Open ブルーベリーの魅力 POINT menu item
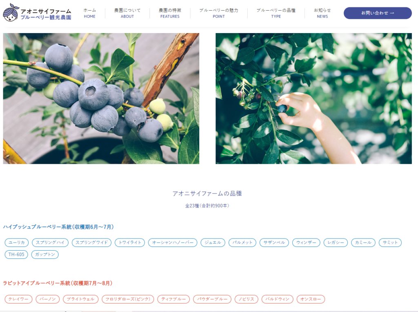The height and width of the screenshot is (312, 418). (x=219, y=13)
